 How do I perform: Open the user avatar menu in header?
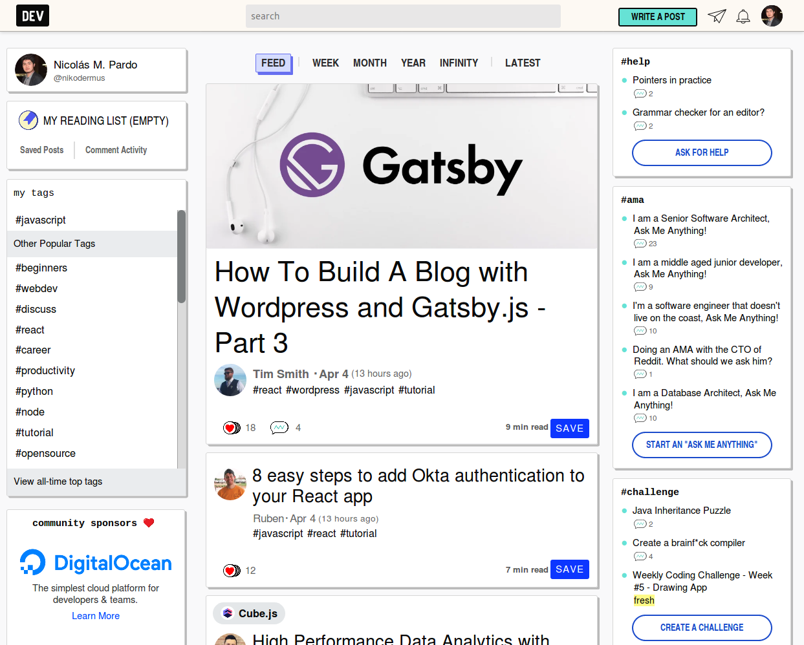(772, 16)
